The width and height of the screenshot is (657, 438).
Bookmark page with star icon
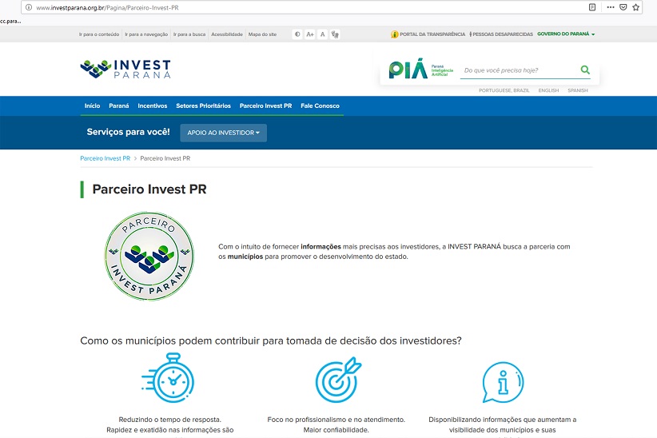[636, 7]
